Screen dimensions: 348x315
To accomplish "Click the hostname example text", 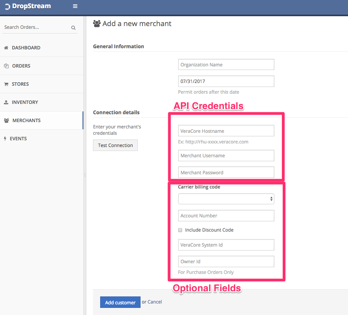I will pyautogui.click(x=213, y=142).
